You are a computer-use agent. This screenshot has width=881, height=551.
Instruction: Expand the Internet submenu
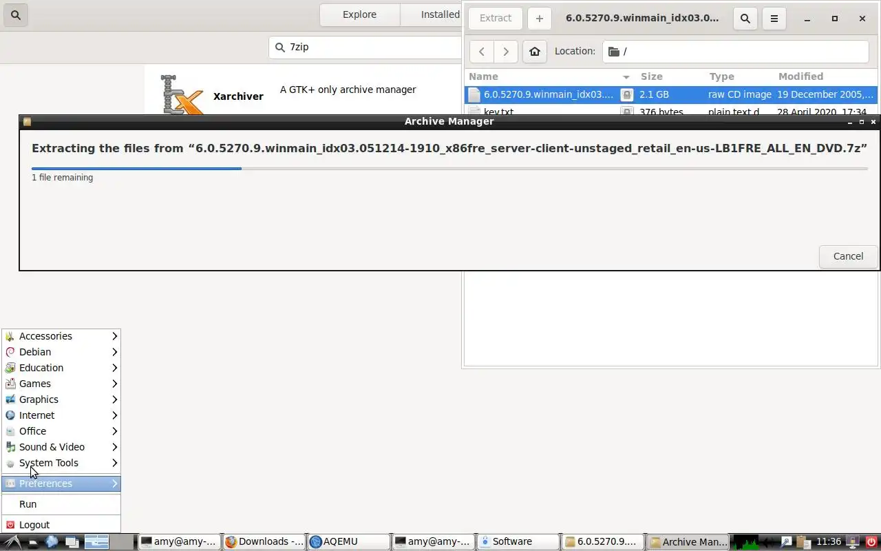click(x=61, y=415)
